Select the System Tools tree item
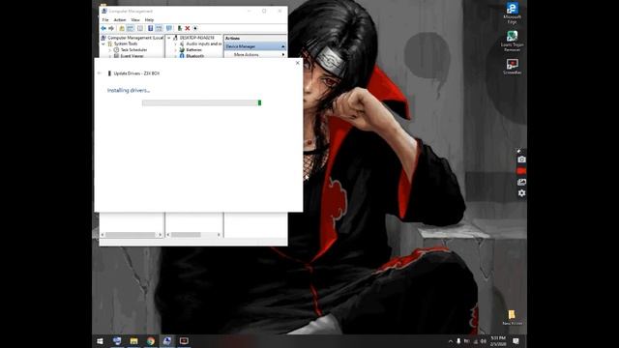 (x=126, y=43)
